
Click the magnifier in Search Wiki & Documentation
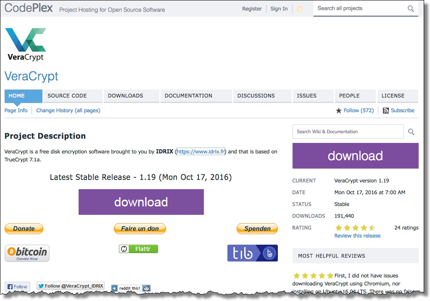[411, 131]
